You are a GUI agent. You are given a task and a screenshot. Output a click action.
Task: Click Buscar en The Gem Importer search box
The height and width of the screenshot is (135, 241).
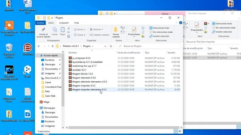click(x=212, y=42)
